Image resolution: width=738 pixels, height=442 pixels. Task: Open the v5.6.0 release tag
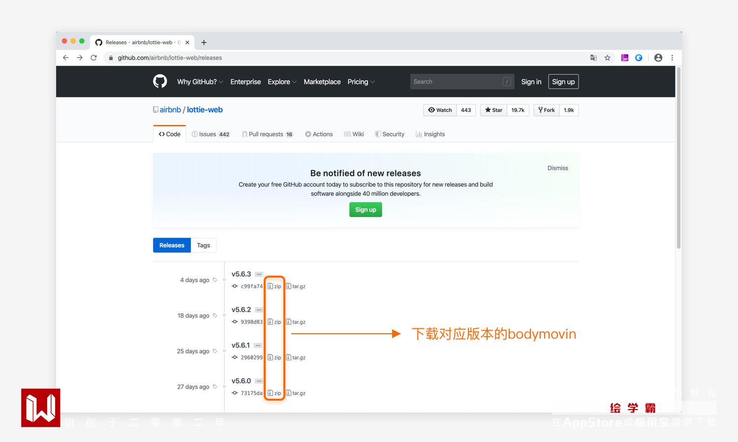[x=241, y=381]
